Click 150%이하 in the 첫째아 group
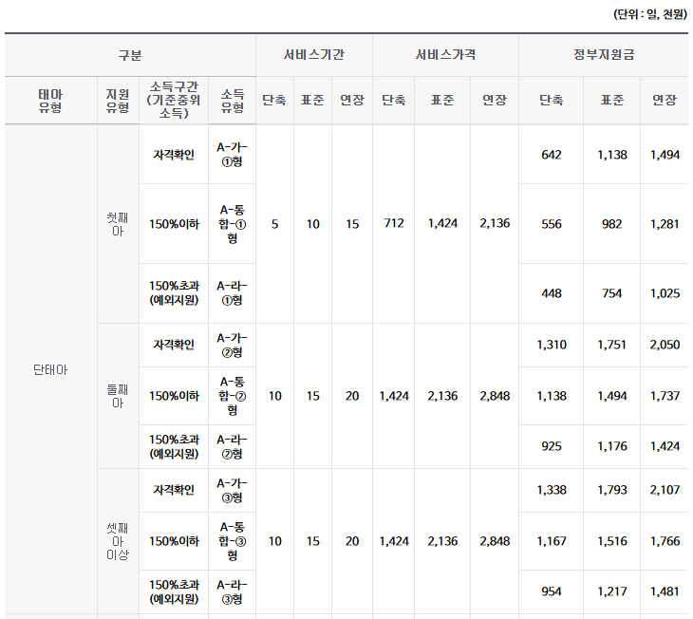The height and width of the screenshot is (619, 693). click(x=174, y=224)
